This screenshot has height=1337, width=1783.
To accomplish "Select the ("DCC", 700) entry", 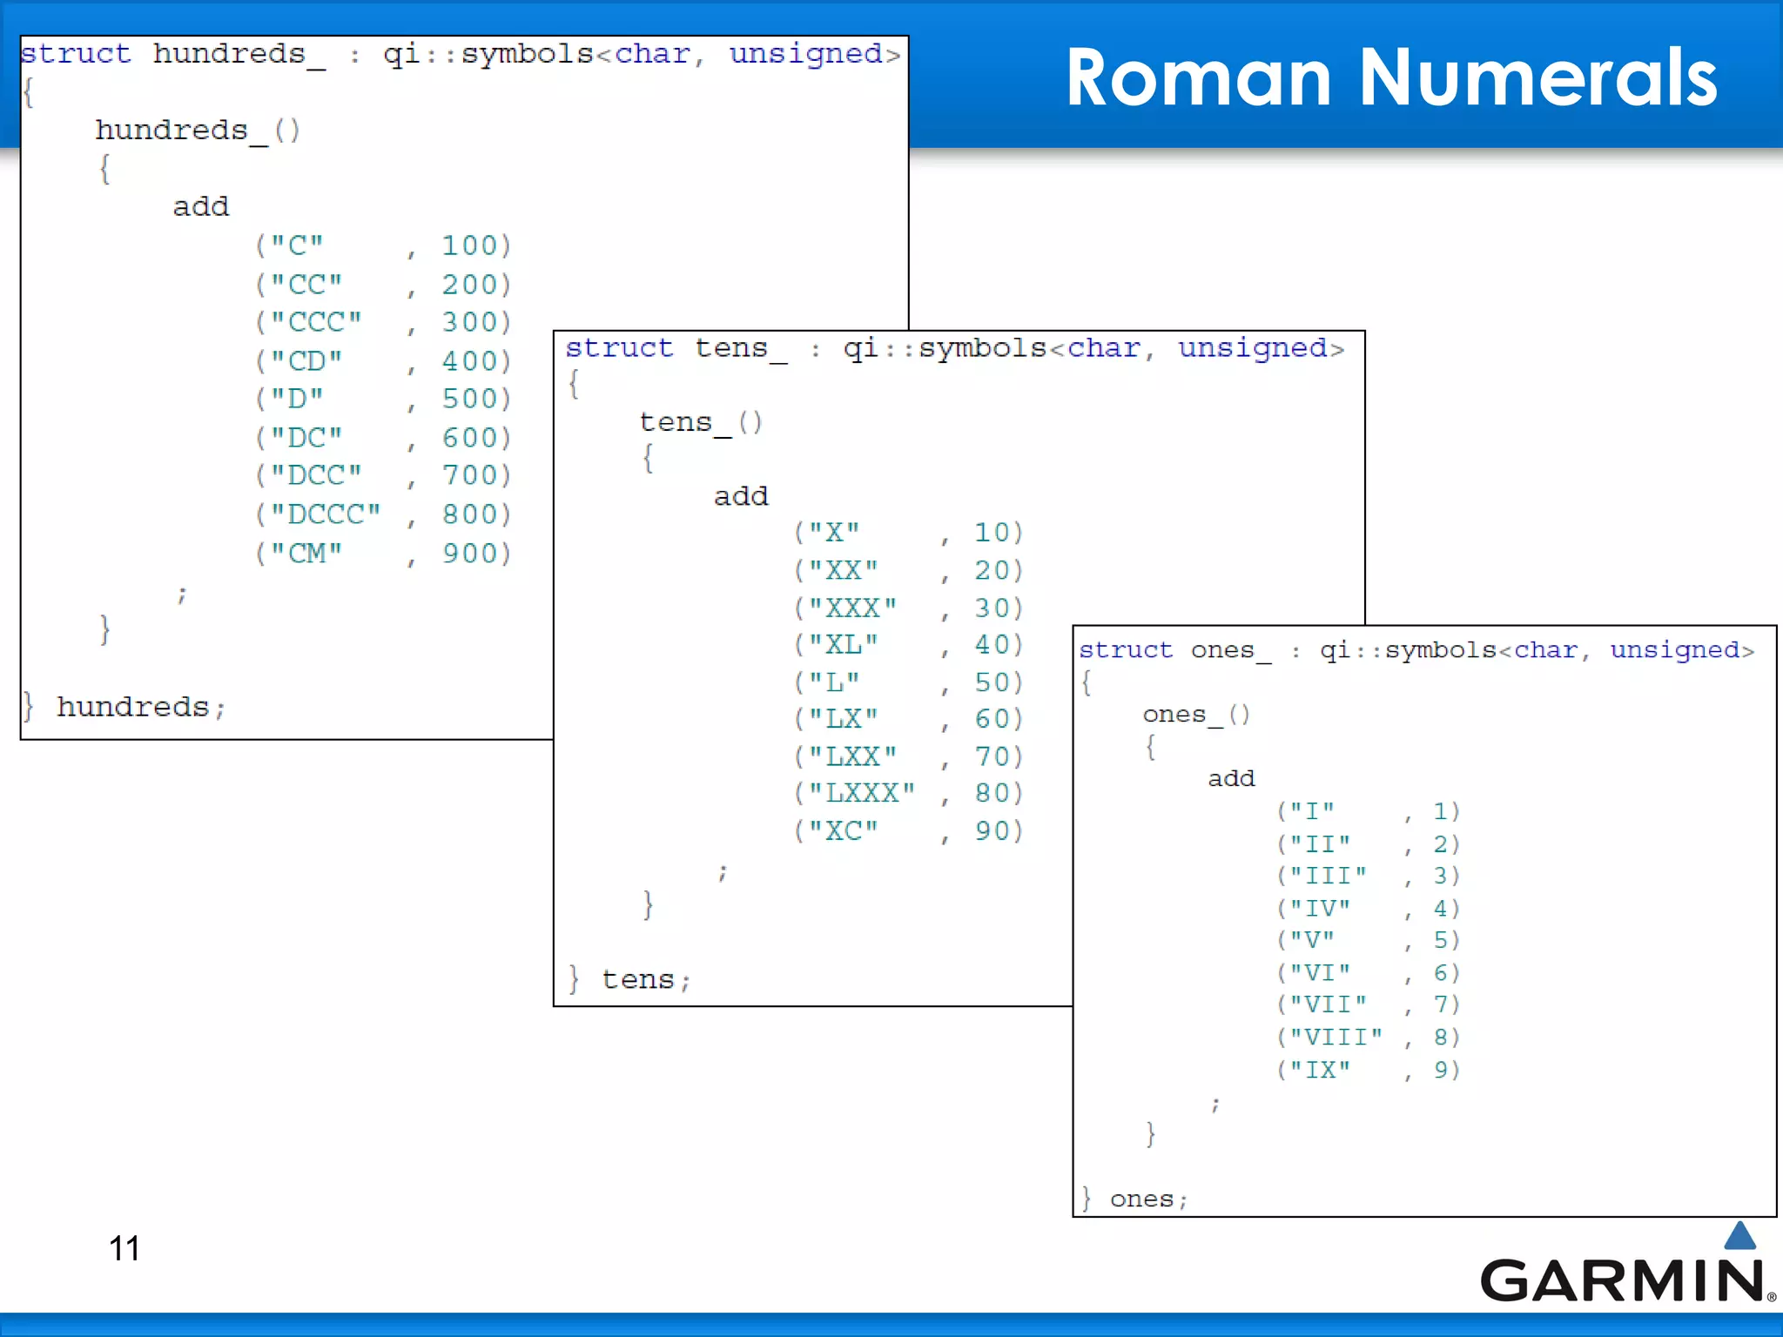I will pyautogui.click(x=383, y=475).
